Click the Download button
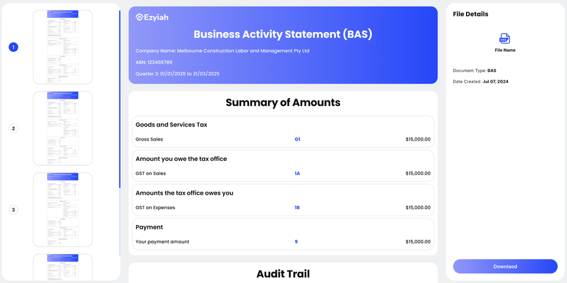567x283 pixels. click(x=505, y=266)
